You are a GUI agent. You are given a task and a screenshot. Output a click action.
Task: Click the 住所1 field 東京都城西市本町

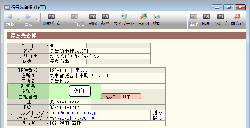point(107,75)
